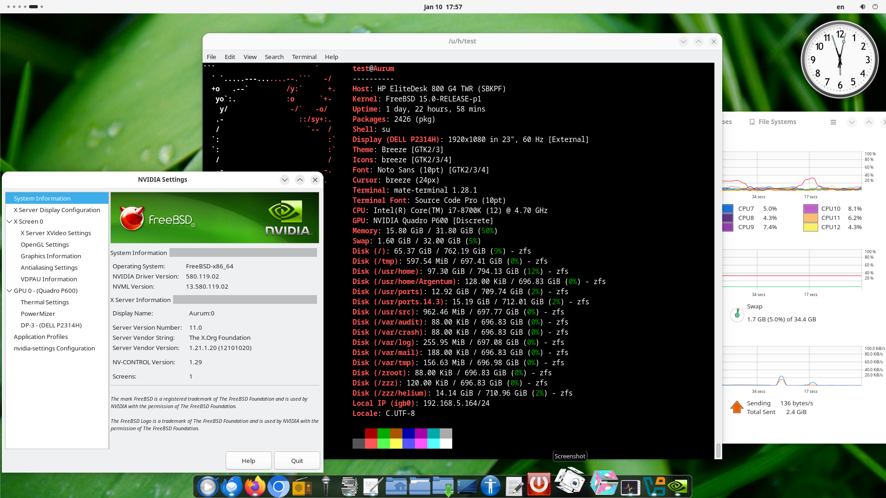The height and width of the screenshot is (498, 886).
Task: Collapse the X Screen 0 section
Action: click(9, 221)
